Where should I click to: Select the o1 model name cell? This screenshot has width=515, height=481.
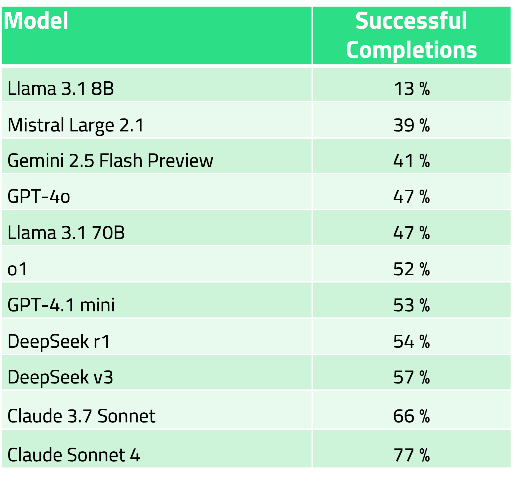(17, 269)
